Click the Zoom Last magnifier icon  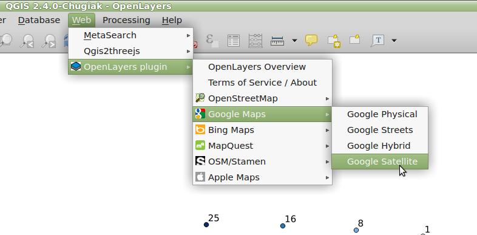(x=27, y=41)
